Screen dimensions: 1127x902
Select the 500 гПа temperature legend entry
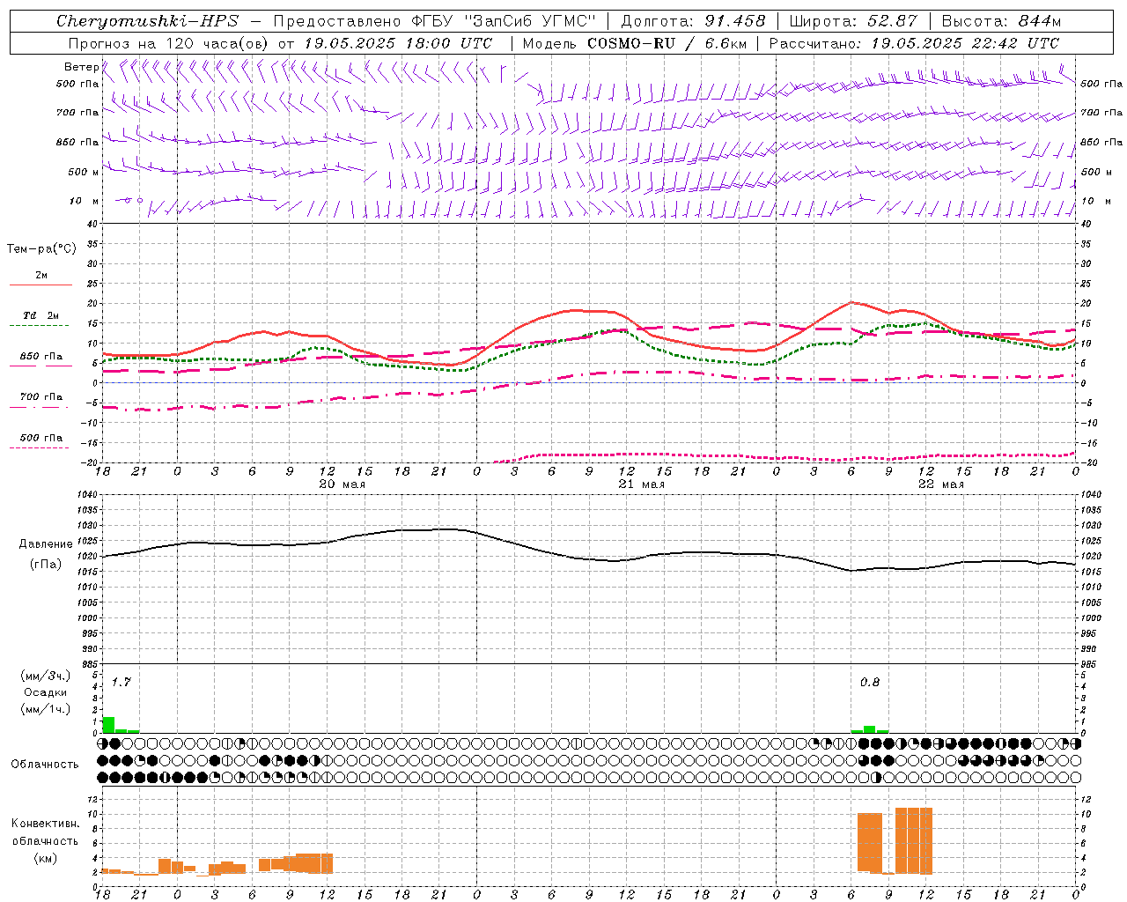tap(41, 437)
